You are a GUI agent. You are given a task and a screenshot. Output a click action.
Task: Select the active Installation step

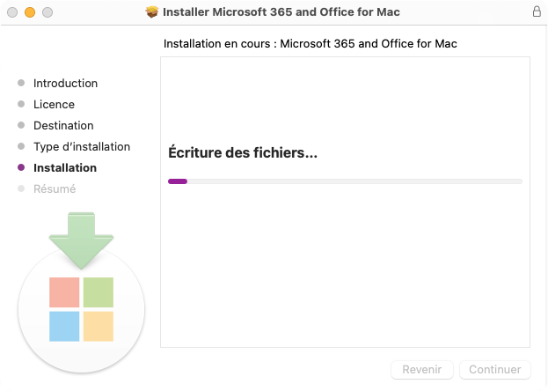tap(65, 167)
